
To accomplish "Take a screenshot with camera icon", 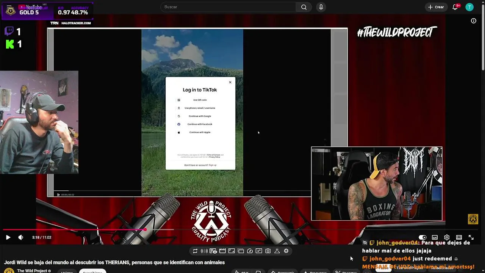I will [268, 251].
